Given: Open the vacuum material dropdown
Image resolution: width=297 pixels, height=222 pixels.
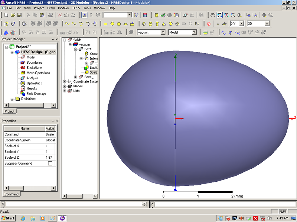Looking at the screenshot, I should click(163, 33).
